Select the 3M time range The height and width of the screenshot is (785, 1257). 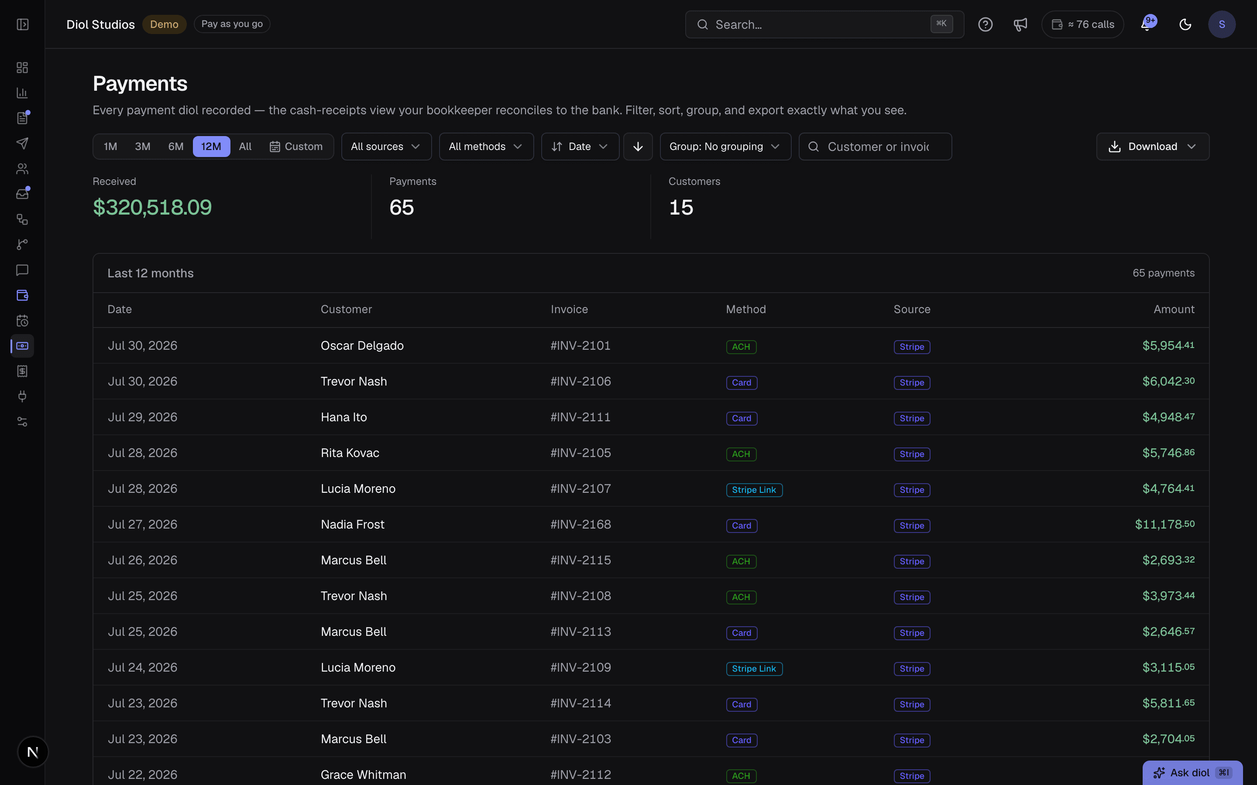142,147
